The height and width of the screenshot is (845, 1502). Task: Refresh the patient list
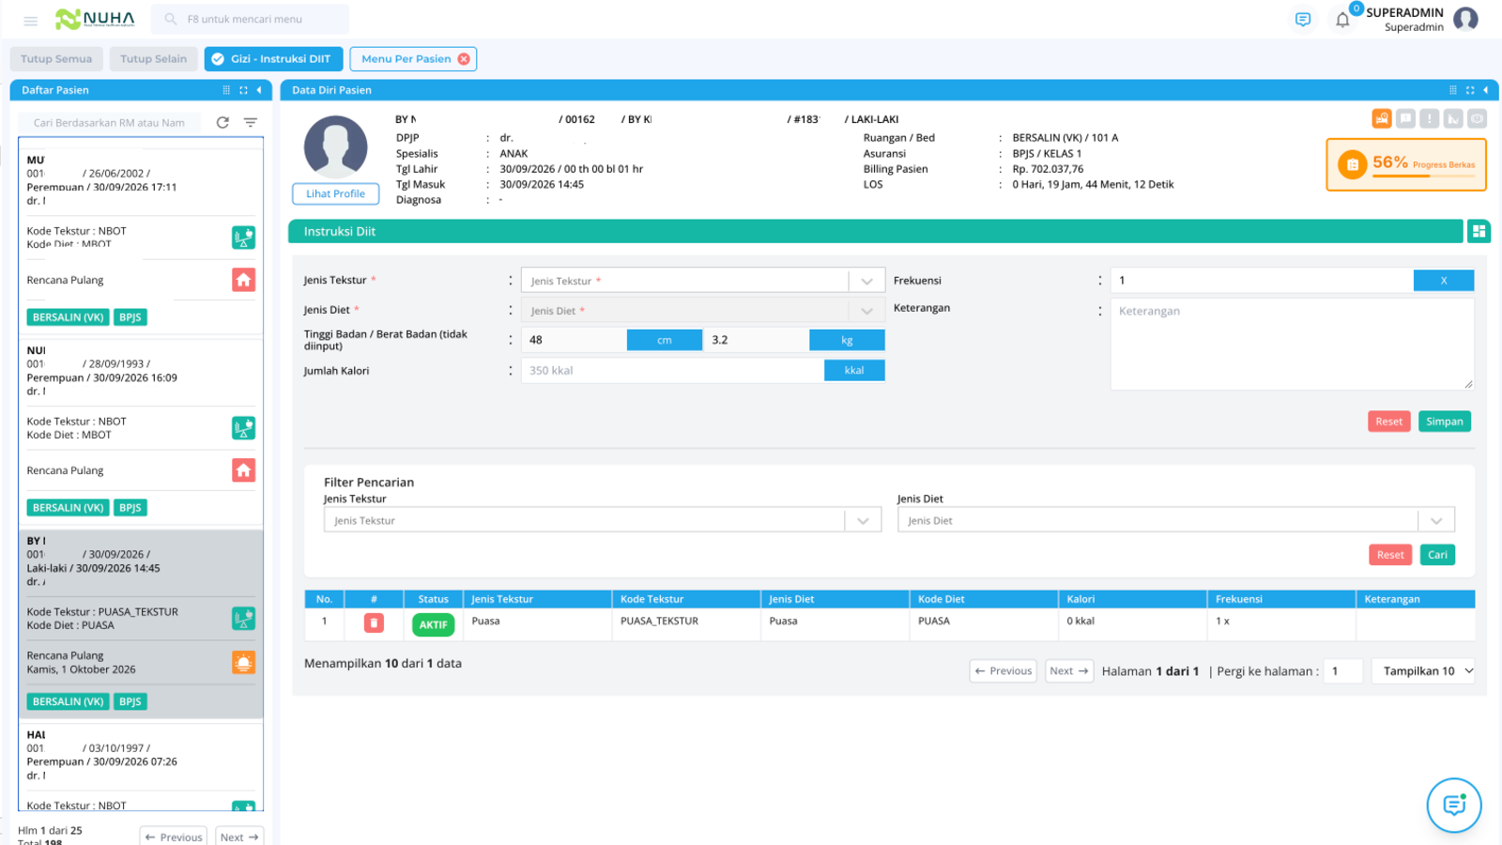[222, 123]
